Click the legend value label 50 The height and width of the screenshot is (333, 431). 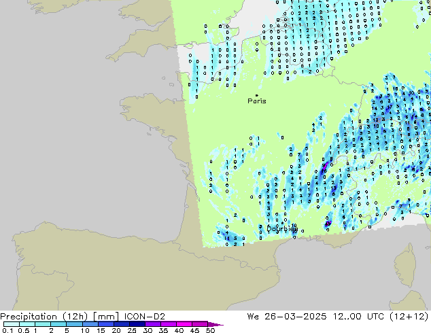[x=210, y=330]
